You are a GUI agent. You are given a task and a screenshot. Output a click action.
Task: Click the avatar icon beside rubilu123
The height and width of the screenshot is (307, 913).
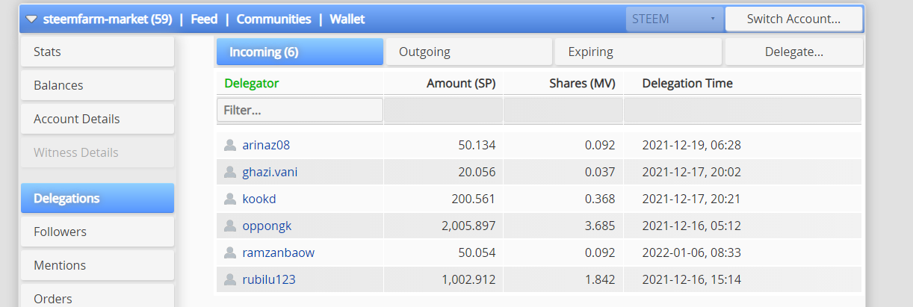(230, 279)
